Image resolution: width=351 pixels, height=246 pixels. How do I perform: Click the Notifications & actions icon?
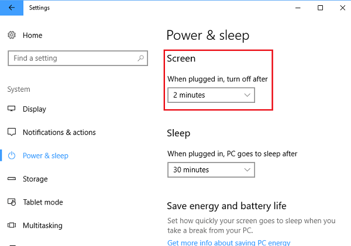[12, 133]
